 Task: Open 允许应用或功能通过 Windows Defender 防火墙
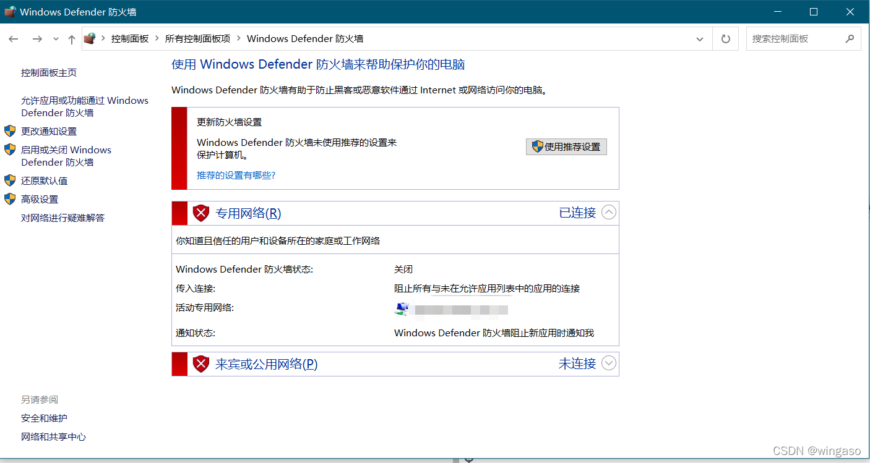pyautogui.click(x=85, y=106)
